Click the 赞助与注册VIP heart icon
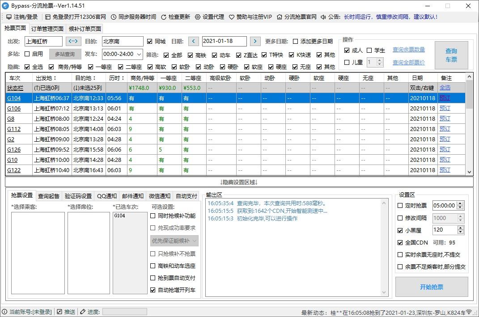479x317 pixels. click(x=231, y=17)
